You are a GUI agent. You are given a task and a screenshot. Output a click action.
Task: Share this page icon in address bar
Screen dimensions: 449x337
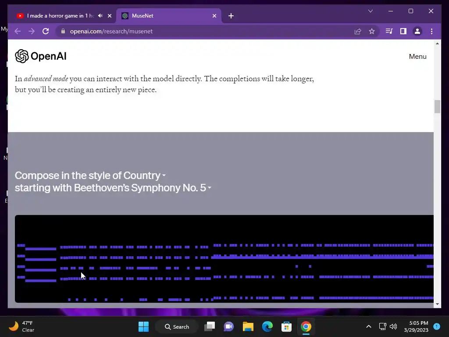(358, 31)
